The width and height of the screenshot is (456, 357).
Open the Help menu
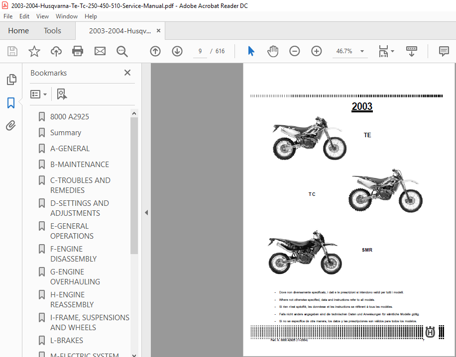[x=91, y=16]
